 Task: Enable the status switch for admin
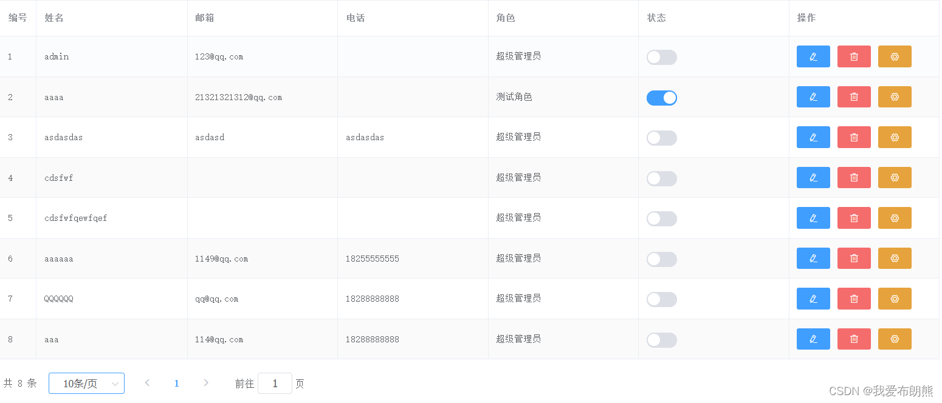[661, 57]
